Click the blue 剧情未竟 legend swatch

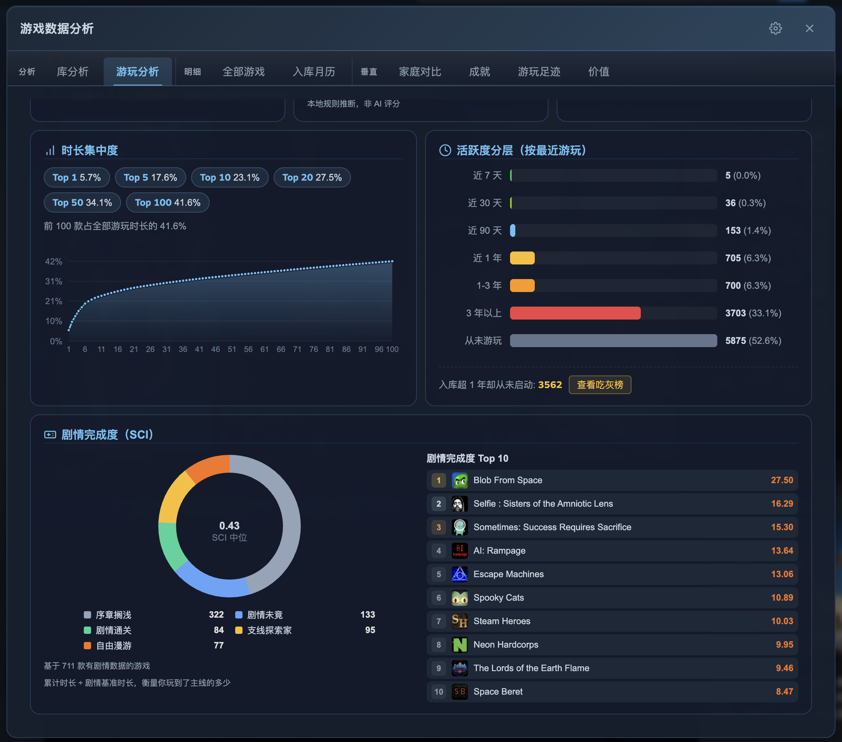click(x=238, y=615)
